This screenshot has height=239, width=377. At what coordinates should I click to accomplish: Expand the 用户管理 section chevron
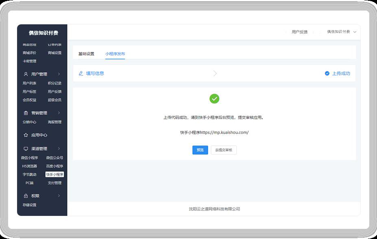pyautogui.click(x=59, y=74)
